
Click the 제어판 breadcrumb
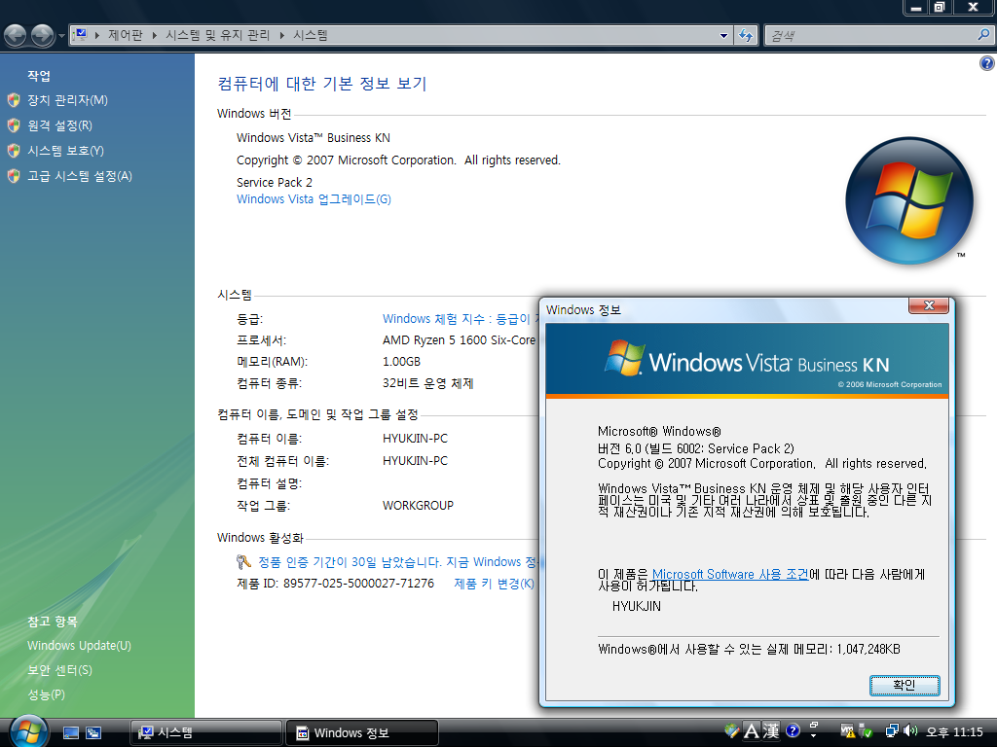(x=126, y=36)
